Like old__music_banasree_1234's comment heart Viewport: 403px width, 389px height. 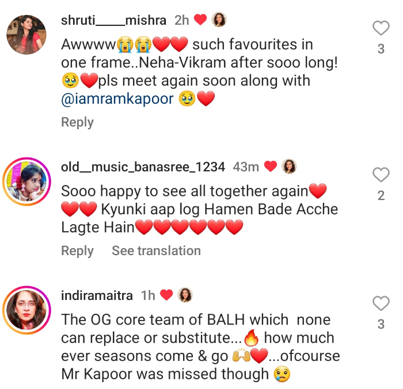click(x=381, y=175)
